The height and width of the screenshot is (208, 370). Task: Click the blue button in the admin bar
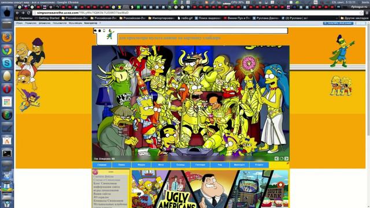pos(338,23)
